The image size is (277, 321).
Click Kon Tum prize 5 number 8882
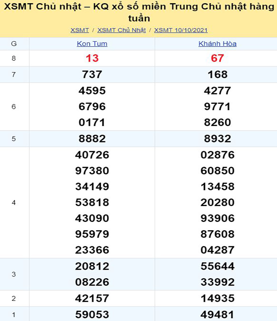pos(92,139)
